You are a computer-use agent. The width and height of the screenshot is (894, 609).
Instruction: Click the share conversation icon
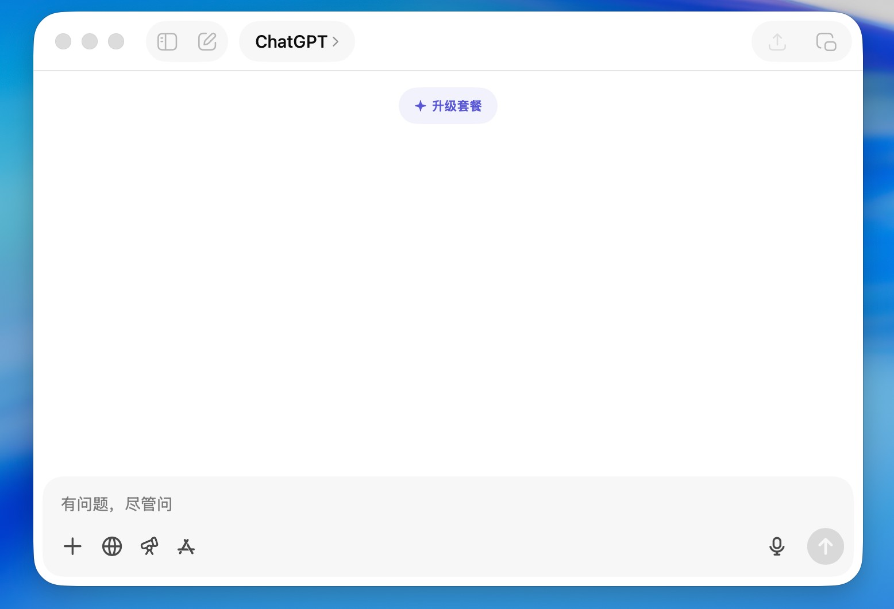click(777, 42)
